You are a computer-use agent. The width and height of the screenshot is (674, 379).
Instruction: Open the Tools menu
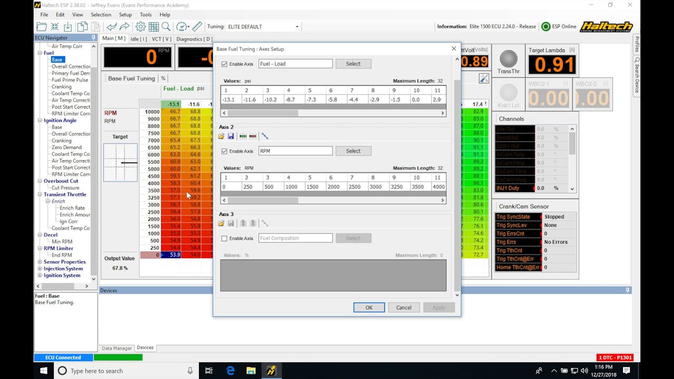(x=145, y=14)
